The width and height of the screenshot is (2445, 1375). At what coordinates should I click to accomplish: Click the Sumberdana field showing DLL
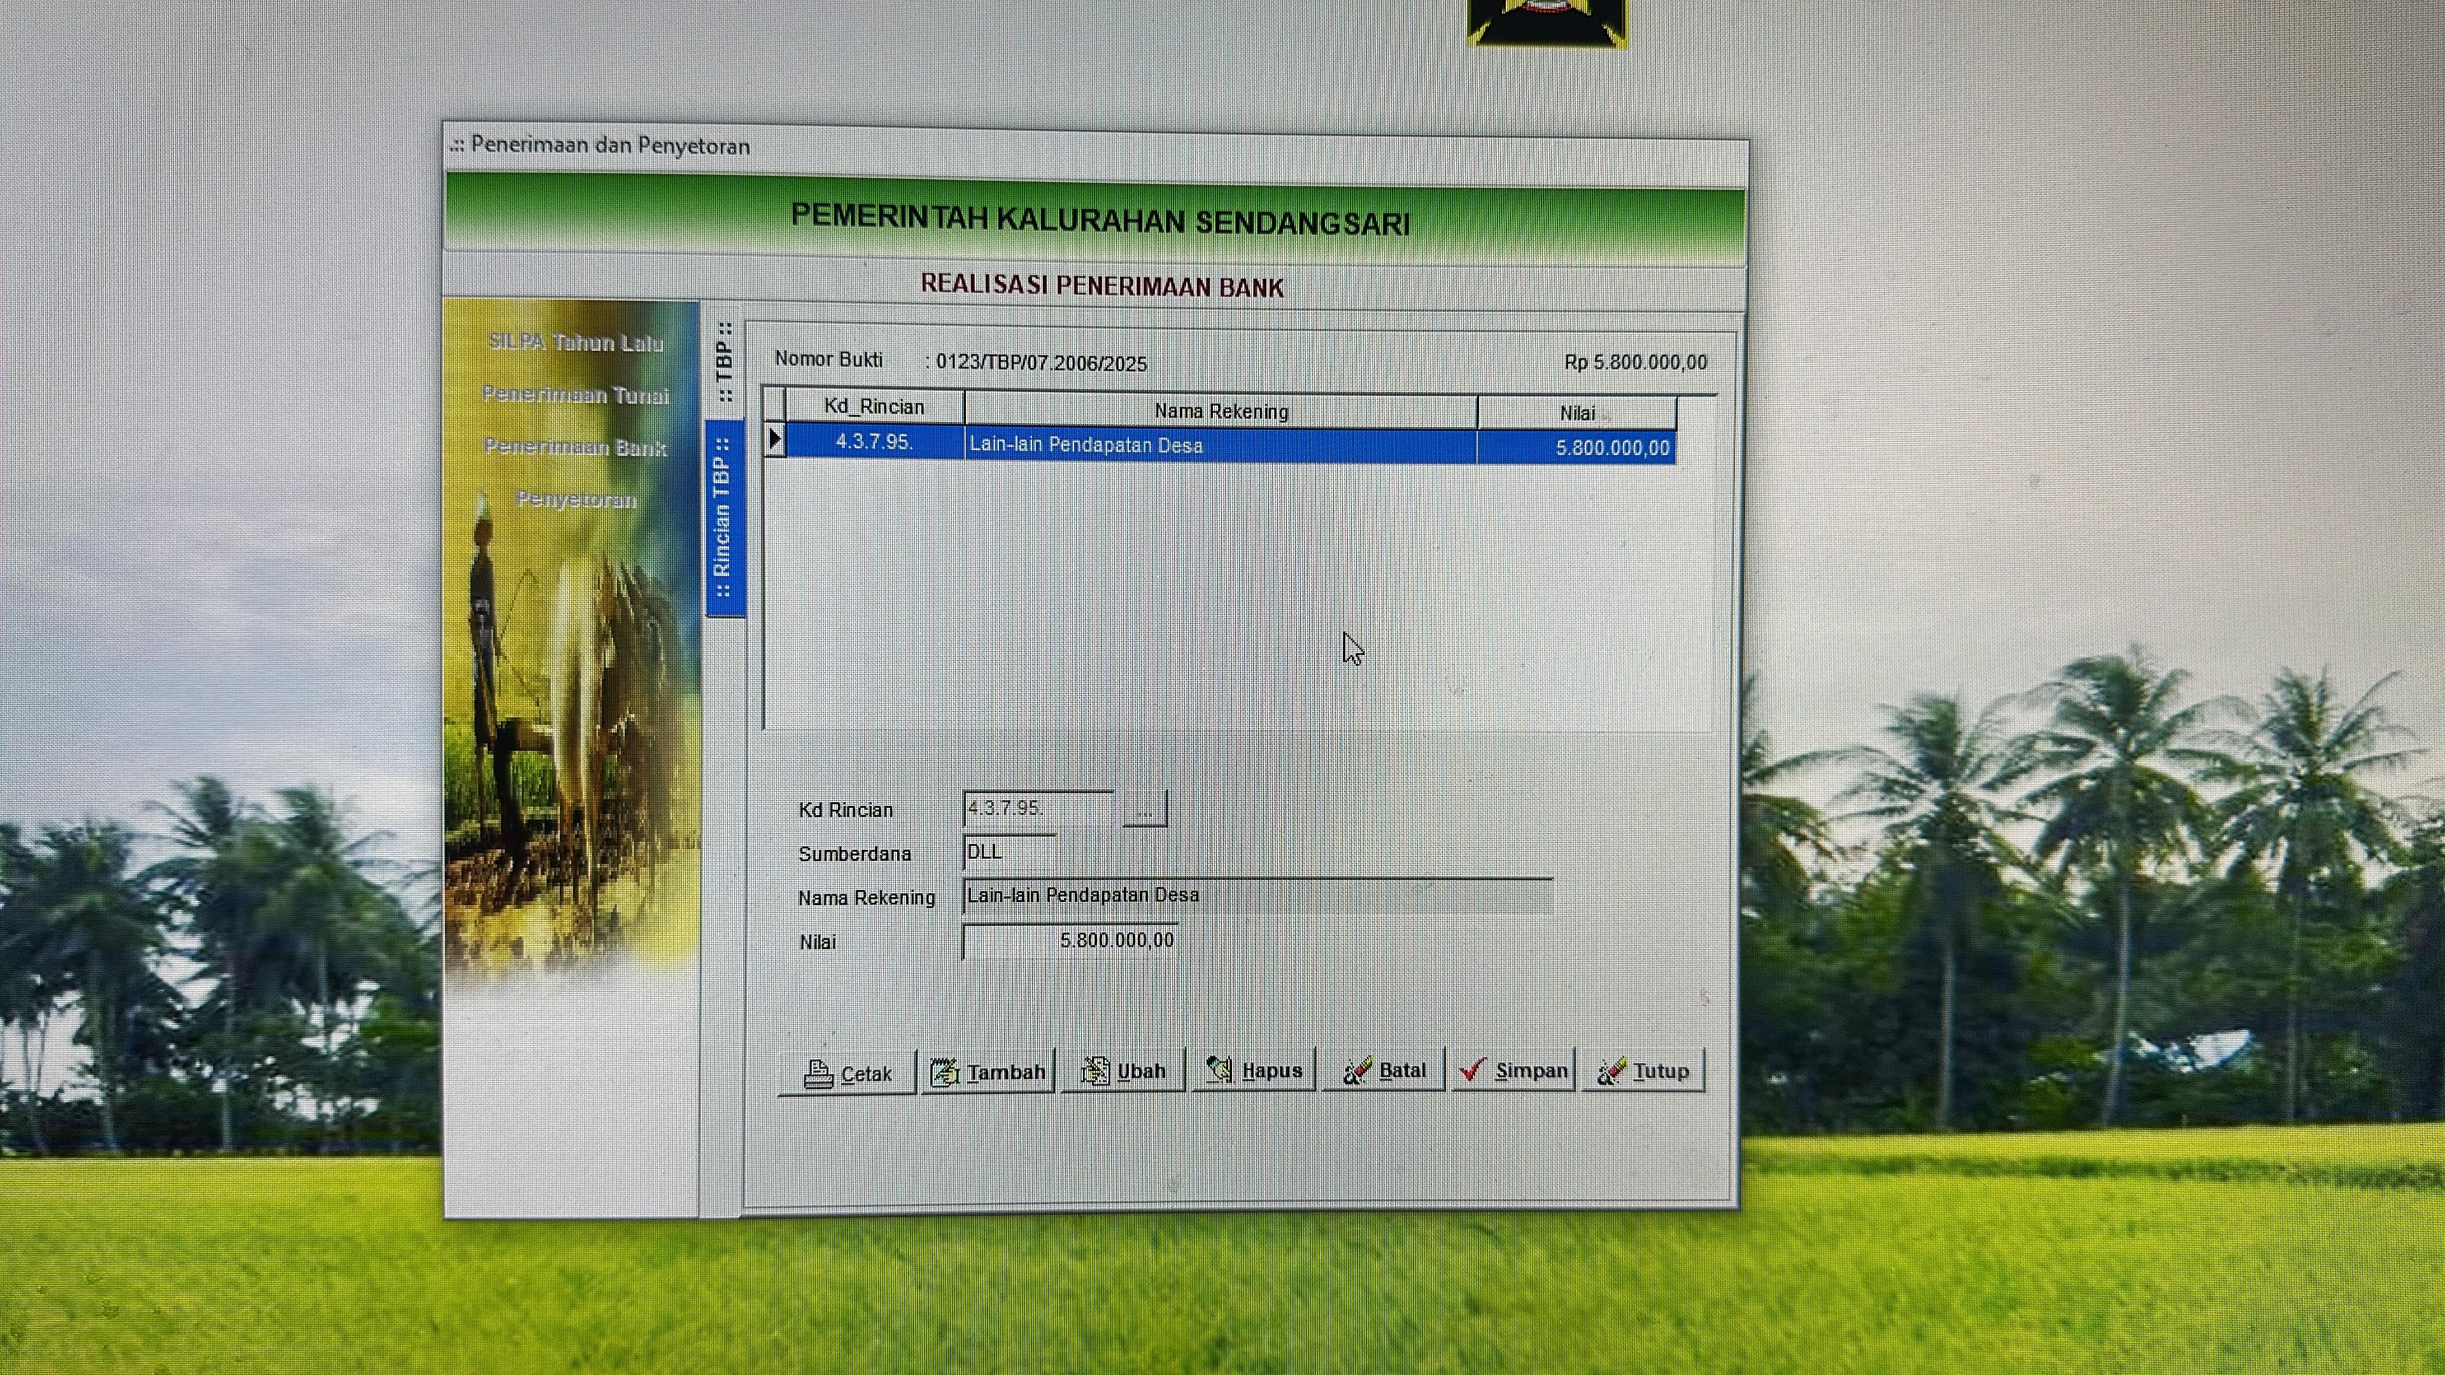click(1010, 852)
